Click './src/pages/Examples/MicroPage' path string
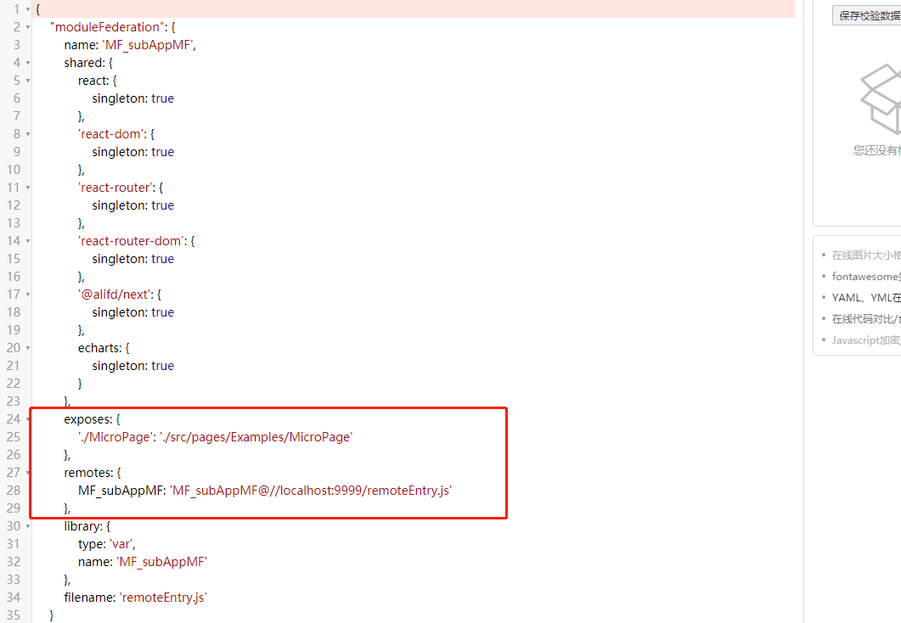Screen dimensions: 901x623 [x=256, y=437]
